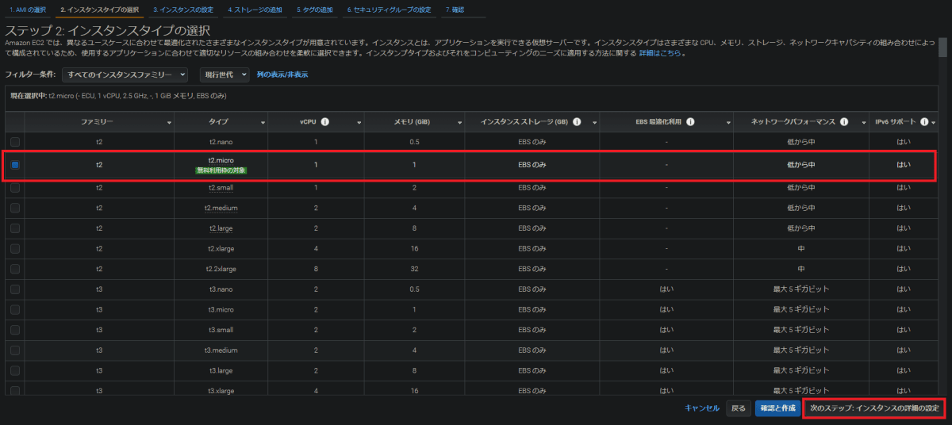Click the 現在選択中: t2.micro summary text

pos(117,95)
